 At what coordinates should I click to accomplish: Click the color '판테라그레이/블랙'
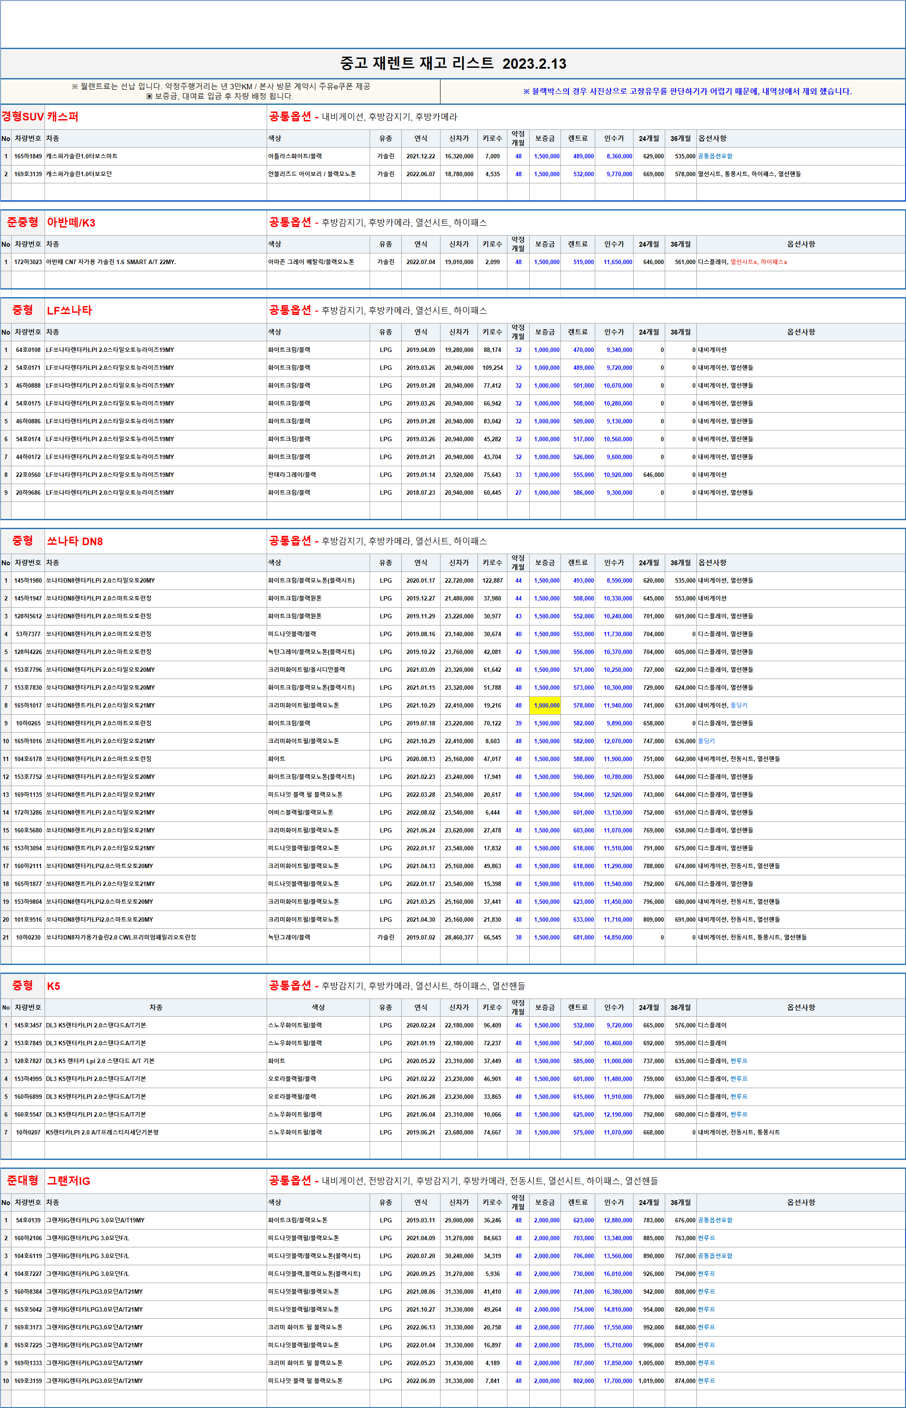click(x=292, y=474)
